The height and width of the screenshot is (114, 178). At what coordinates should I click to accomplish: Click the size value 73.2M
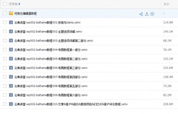click(167, 86)
